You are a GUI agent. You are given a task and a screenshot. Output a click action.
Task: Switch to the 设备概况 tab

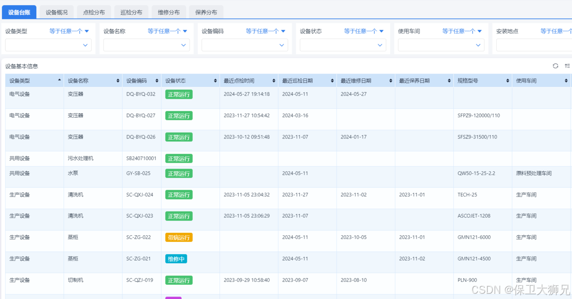(57, 12)
